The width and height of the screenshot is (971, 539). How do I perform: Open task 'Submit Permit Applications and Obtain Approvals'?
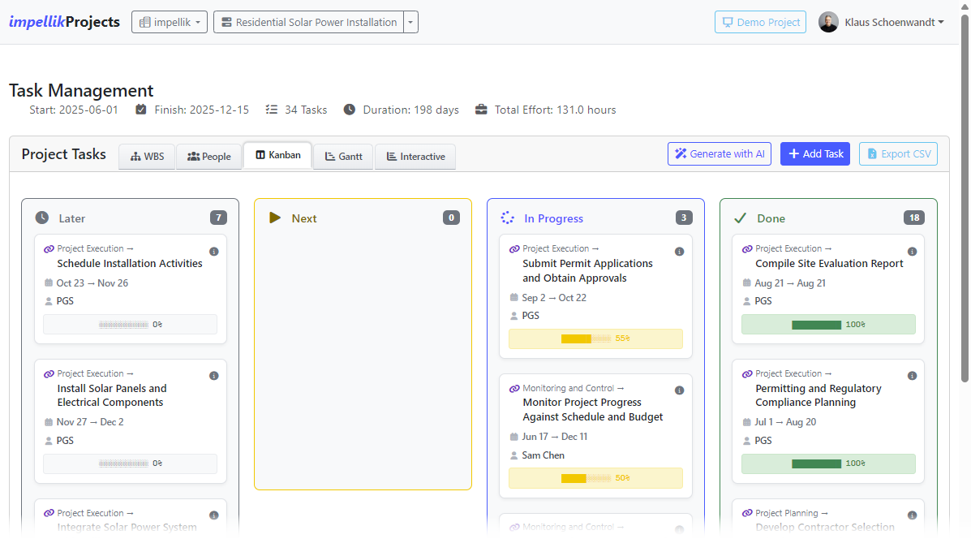[x=587, y=271]
